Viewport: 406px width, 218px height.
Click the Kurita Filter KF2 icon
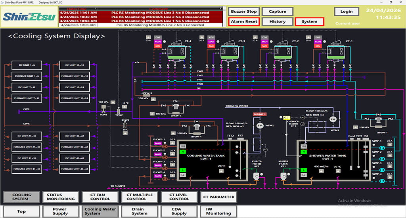pyautogui.click(x=257, y=176)
